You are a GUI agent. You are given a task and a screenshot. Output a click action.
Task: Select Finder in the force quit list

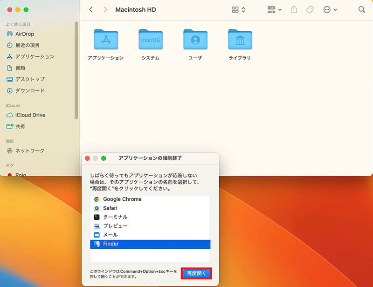(150, 244)
